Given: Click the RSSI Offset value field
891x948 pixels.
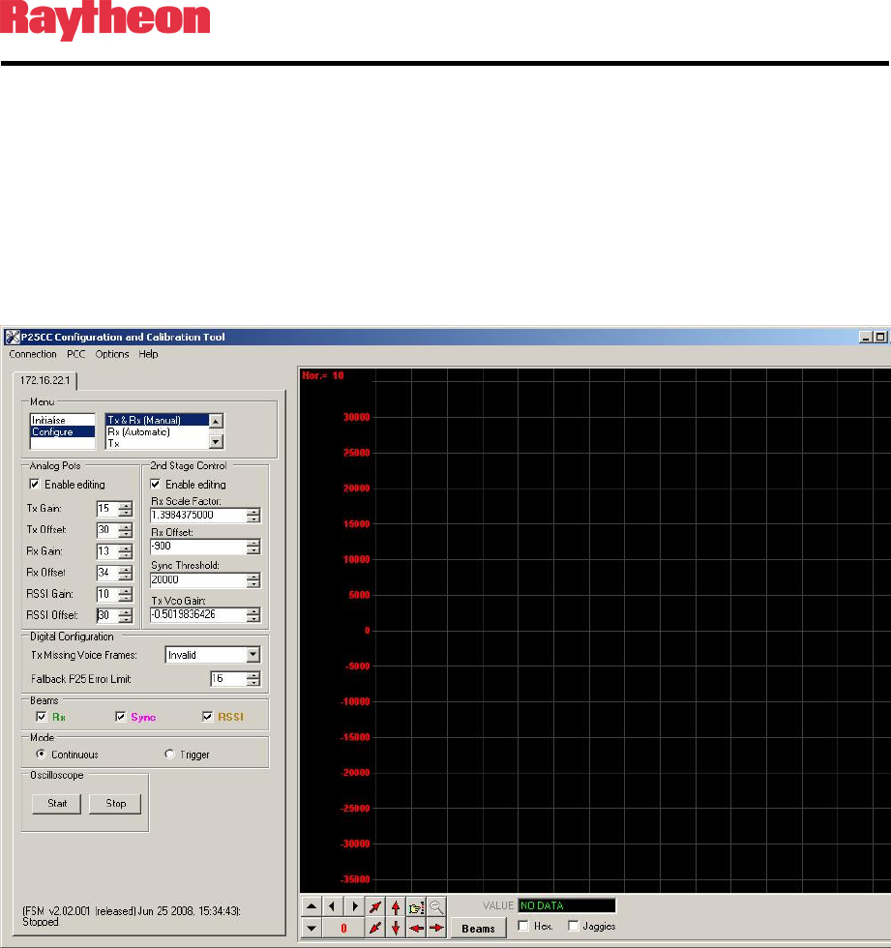Looking at the screenshot, I should 107,615.
